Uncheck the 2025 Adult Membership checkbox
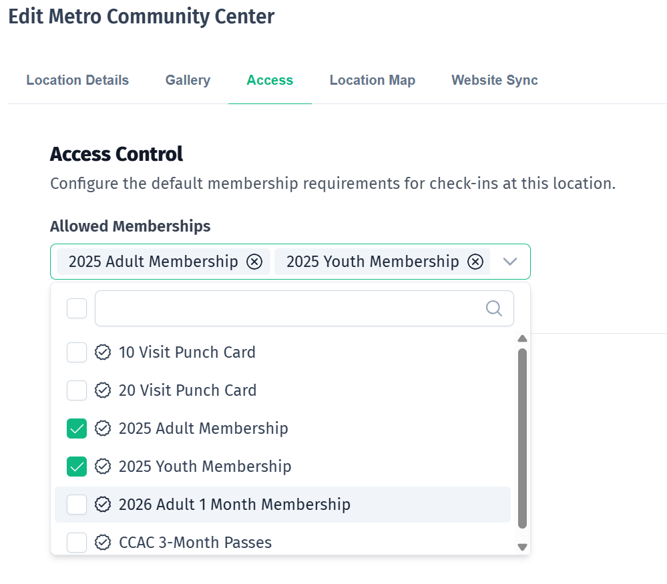The width and height of the screenshot is (667, 584). pos(77,428)
